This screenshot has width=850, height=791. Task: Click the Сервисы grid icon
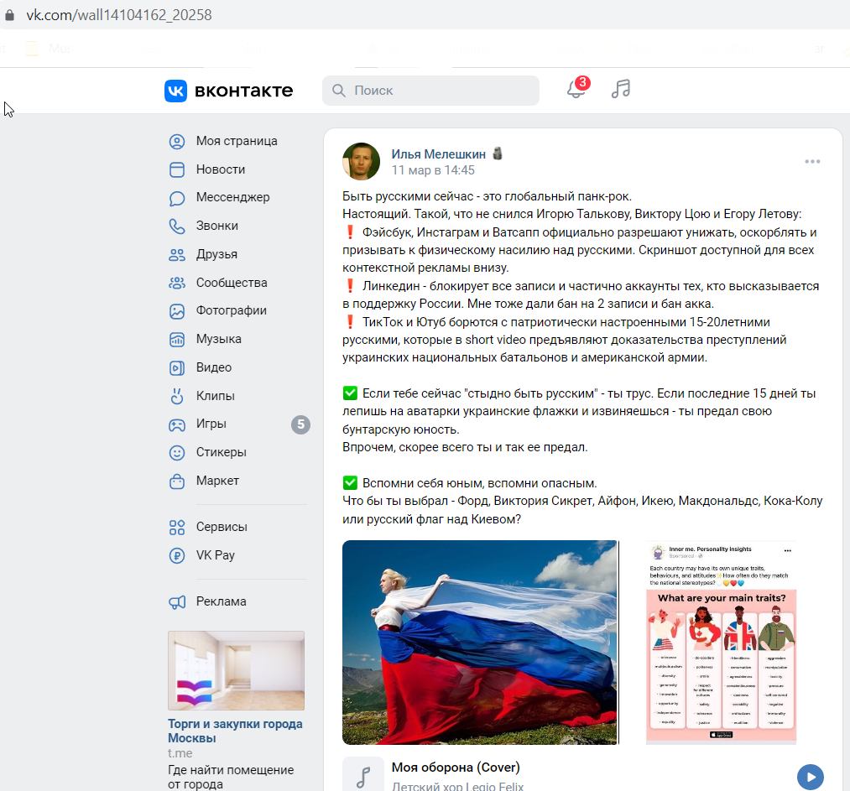(177, 527)
